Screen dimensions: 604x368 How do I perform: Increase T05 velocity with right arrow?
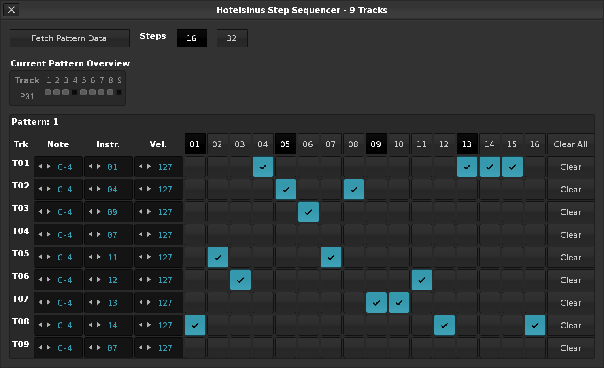[149, 257]
